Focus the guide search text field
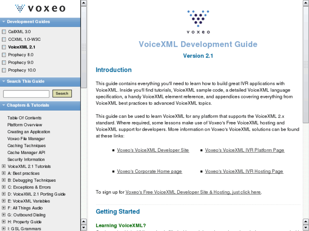Image resolution: width=309 pixels, height=231 pixels. pyautogui.click(x=26, y=94)
